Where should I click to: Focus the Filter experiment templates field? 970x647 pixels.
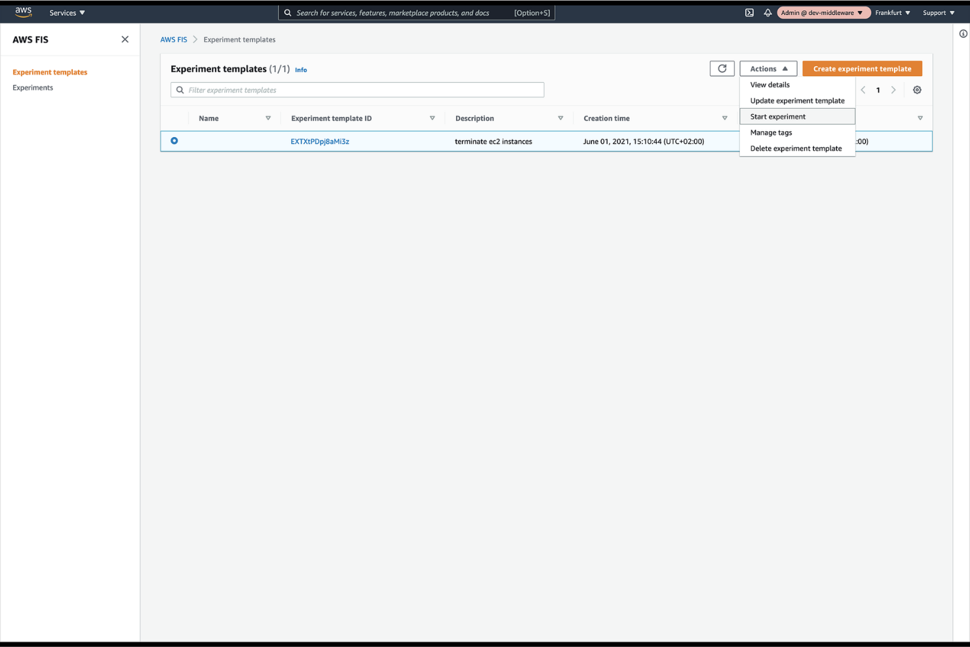click(x=357, y=90)
